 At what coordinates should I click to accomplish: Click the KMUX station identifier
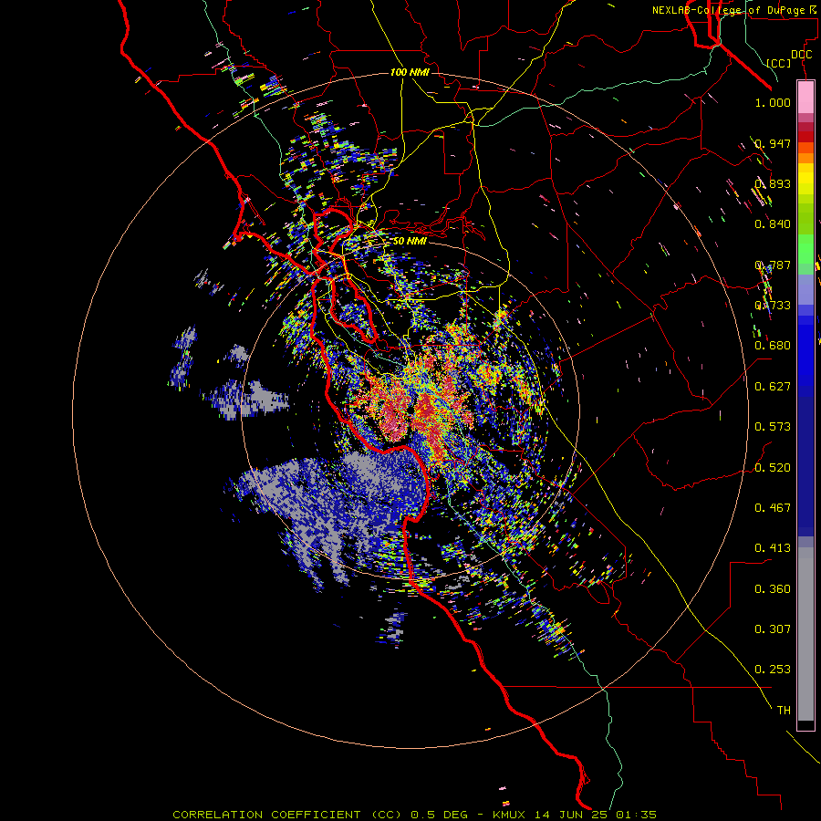(509, 815)
